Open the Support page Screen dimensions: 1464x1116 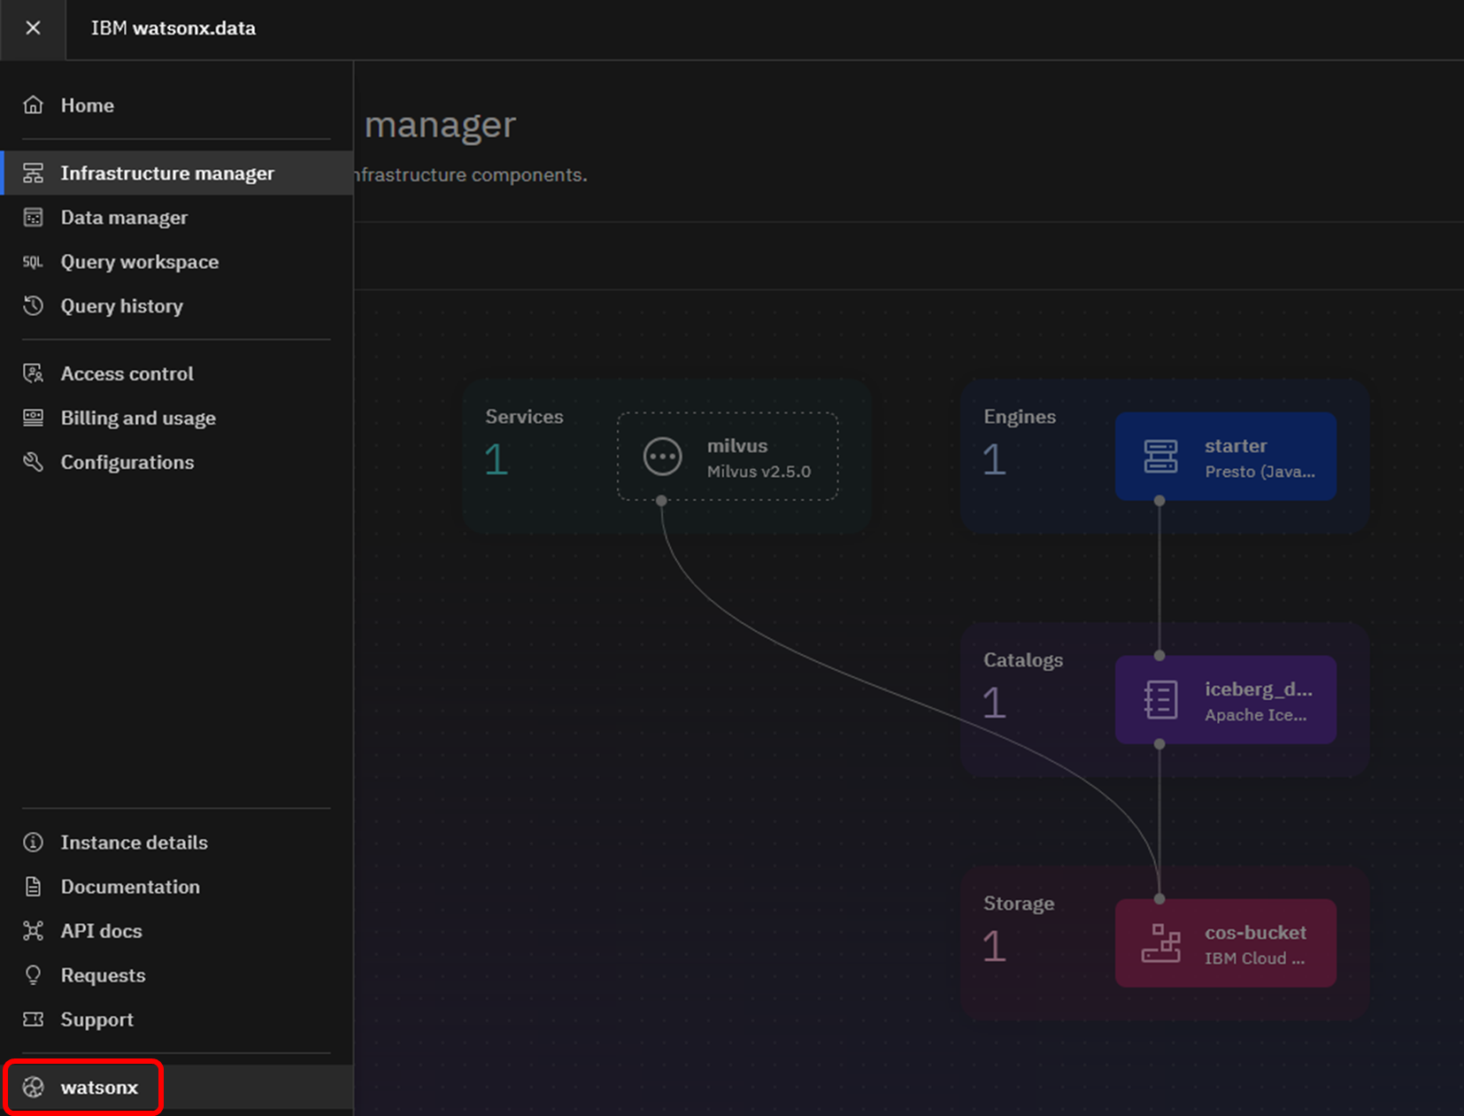tap(96, 1020)
